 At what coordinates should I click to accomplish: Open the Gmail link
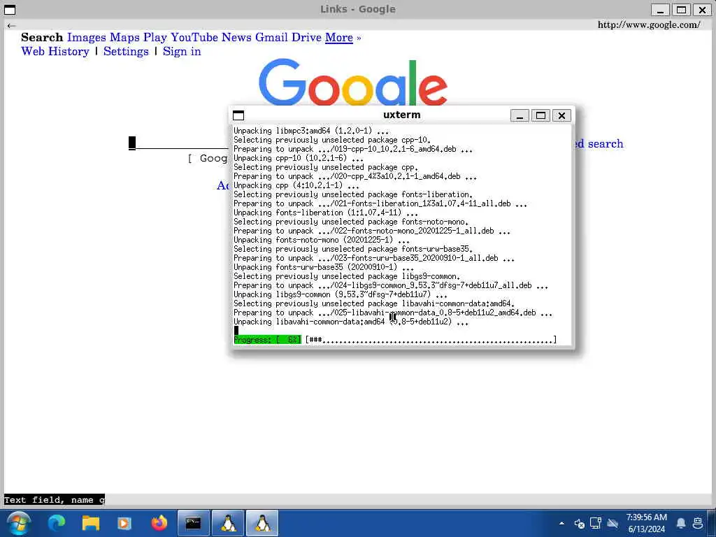coord(271,38)
